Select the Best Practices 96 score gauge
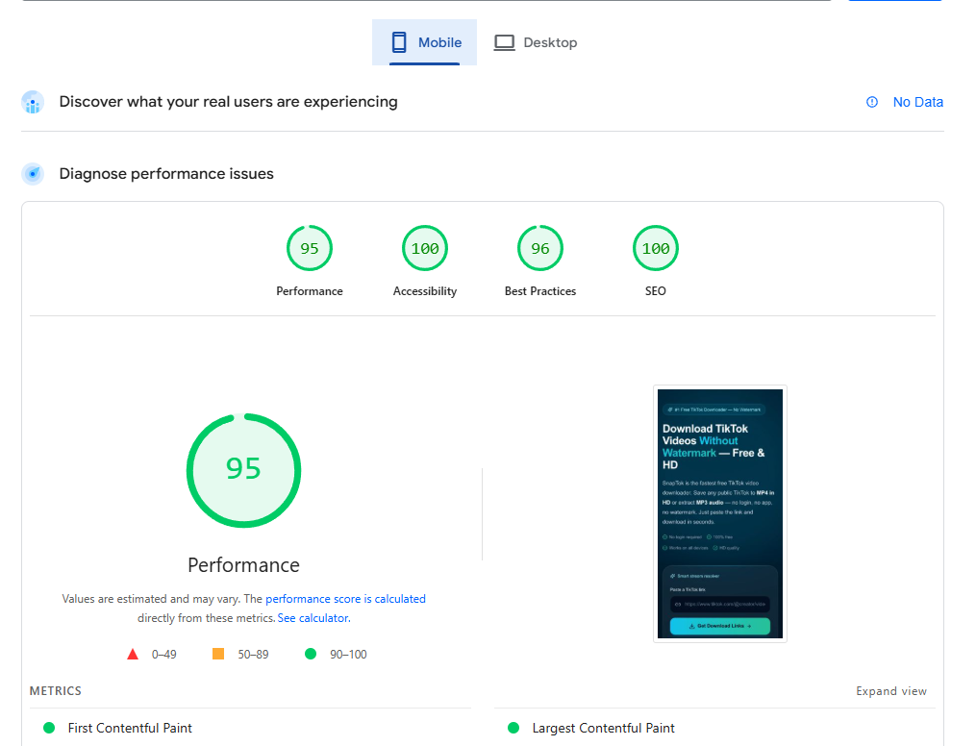 (540, 248)
